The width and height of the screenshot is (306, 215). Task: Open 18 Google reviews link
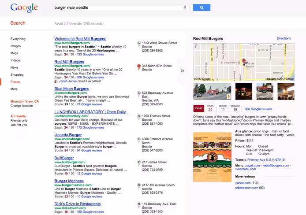90,174
